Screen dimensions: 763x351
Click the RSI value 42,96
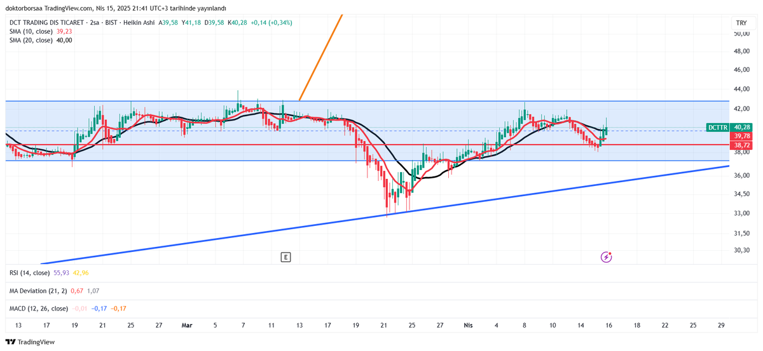(x=81, y=273)
